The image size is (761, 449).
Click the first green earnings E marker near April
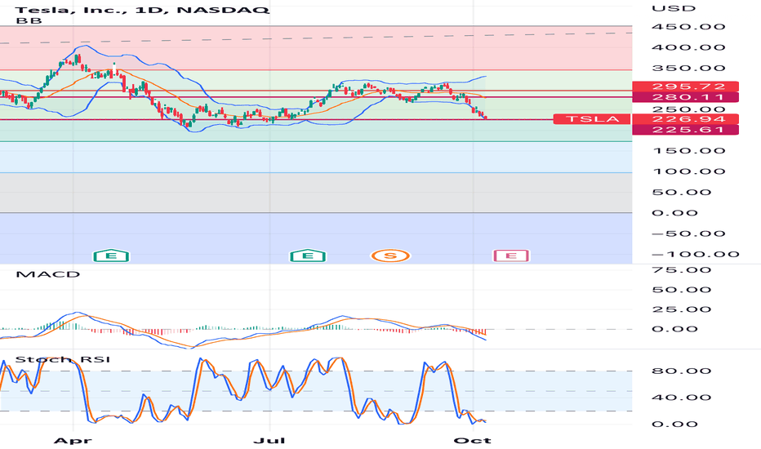click(111, 256)
